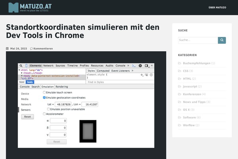Collapse the body node triangle
Image resolution: width=238 pixels, height=159 pixels.
[22, 76]
